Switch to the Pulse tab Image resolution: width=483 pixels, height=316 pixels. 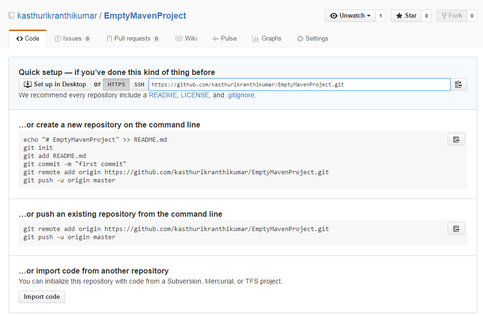point(224,39)
